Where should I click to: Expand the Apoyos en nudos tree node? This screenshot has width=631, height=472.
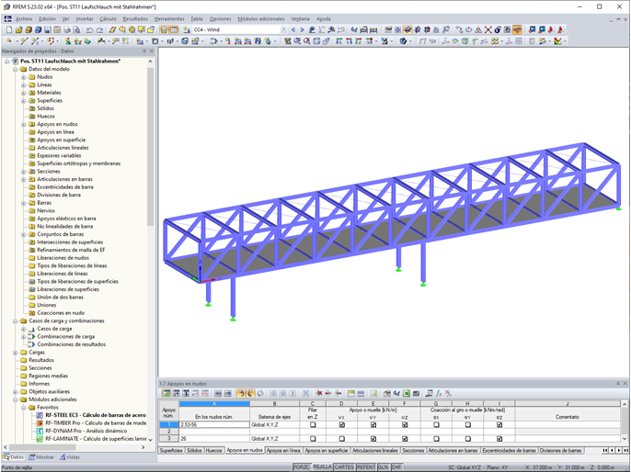(23, 125)
